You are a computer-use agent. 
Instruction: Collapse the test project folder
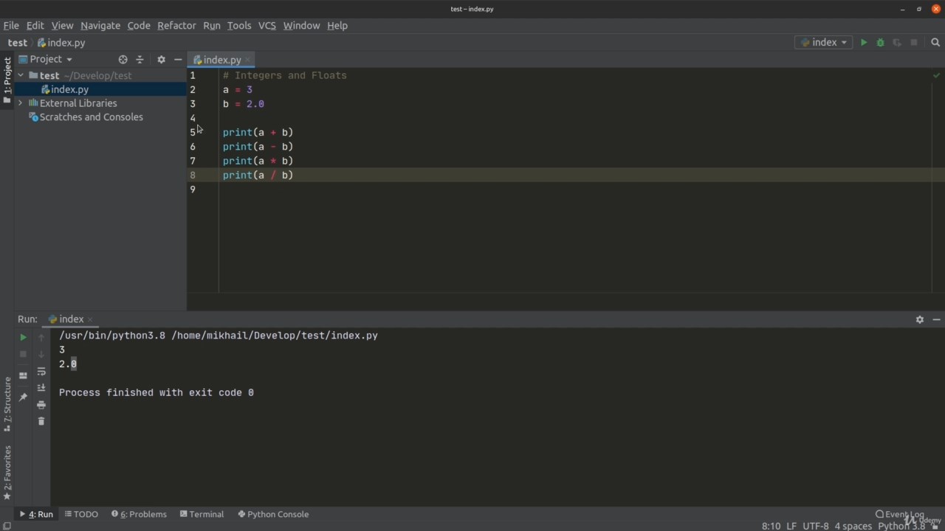point(21,75)
